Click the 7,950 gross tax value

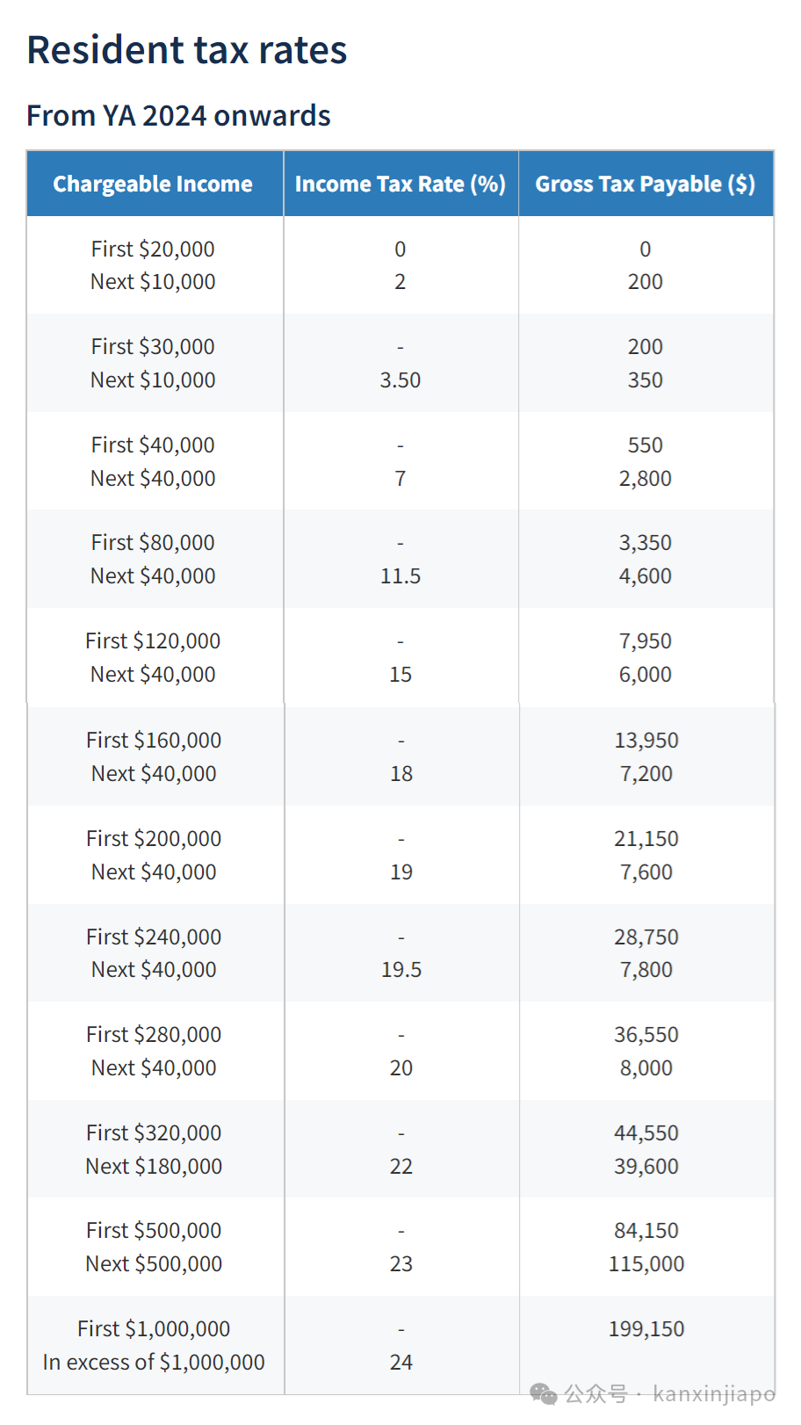pos(646,641)
